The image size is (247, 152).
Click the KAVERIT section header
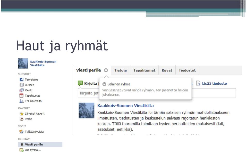point(24,108)
